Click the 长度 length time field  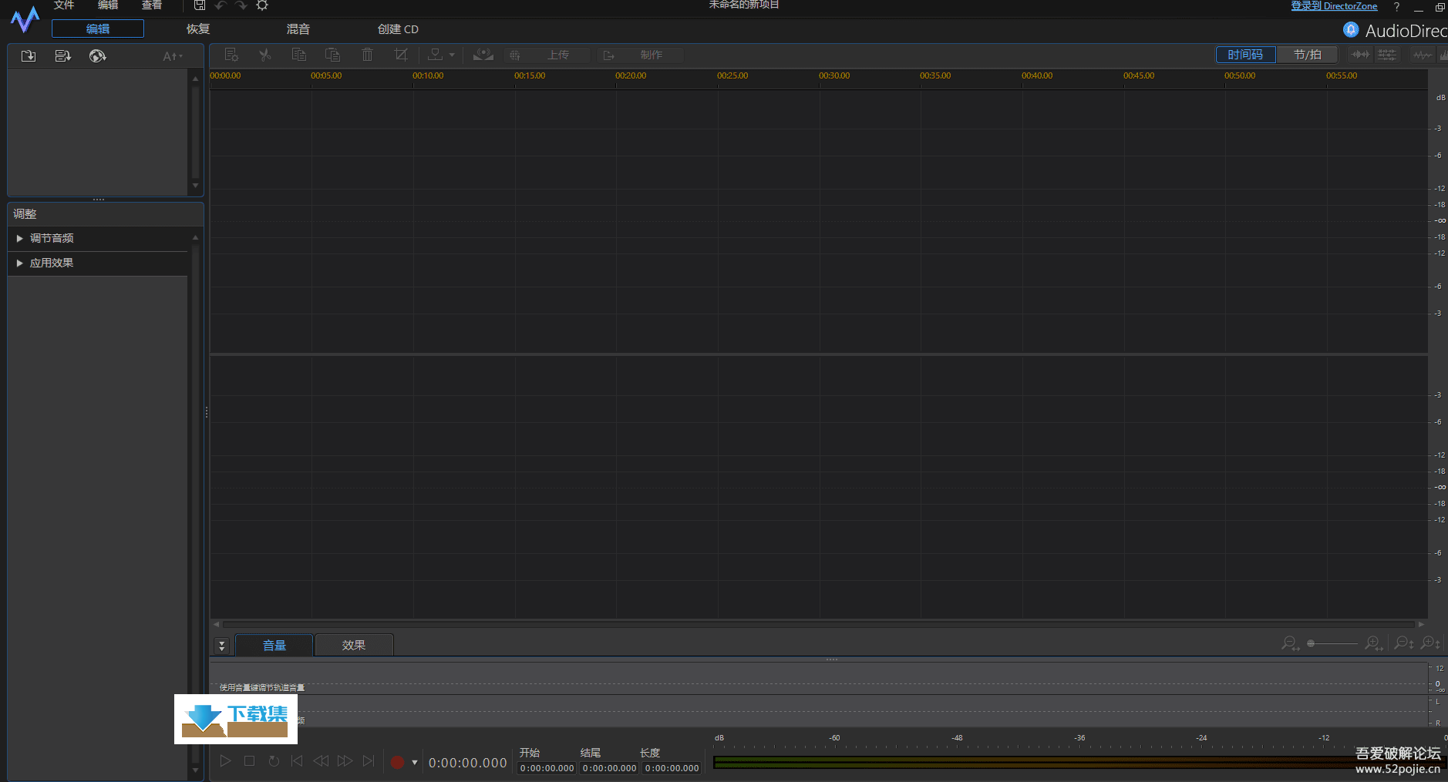[672, 768]
